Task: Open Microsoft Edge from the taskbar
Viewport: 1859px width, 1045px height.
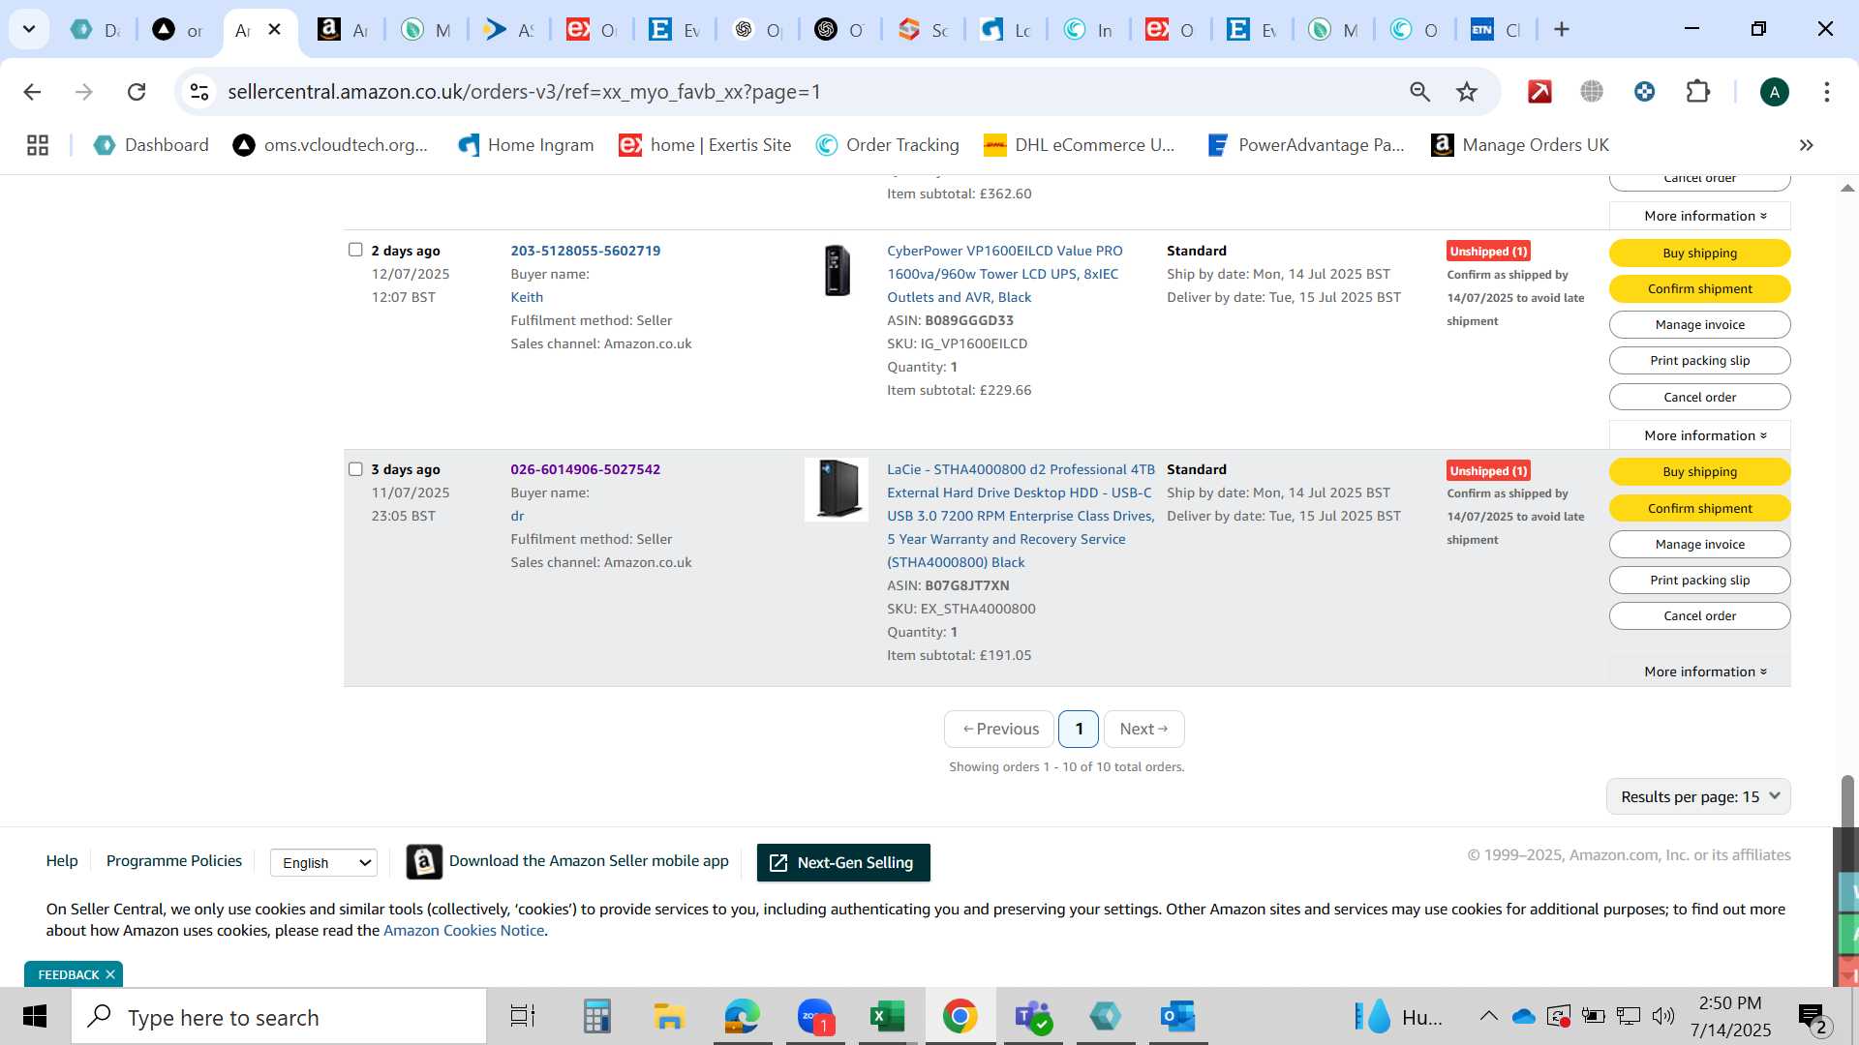Action: (x=742, y=1017)
